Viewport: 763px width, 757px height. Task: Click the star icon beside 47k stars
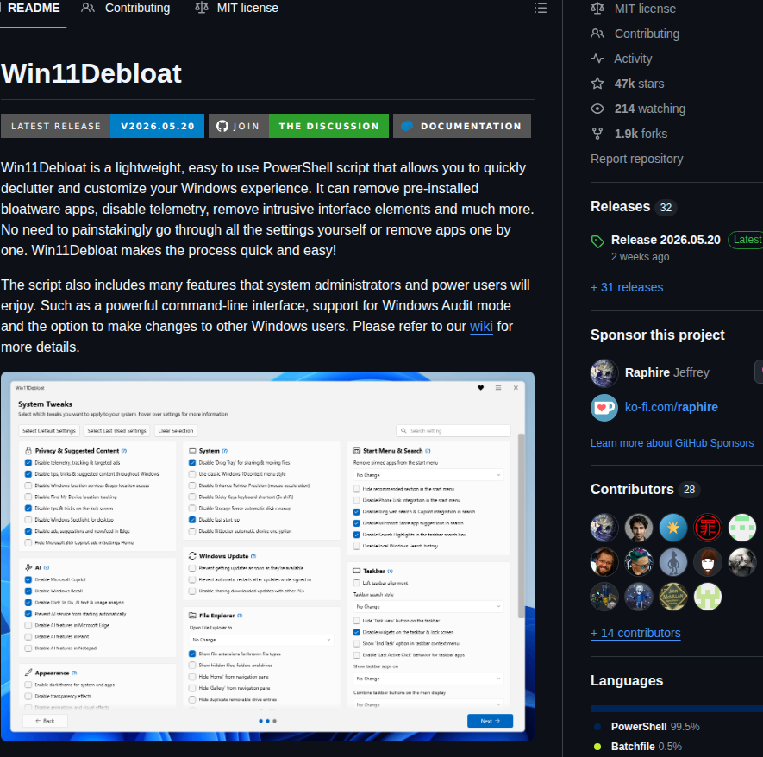click(597, 84)
